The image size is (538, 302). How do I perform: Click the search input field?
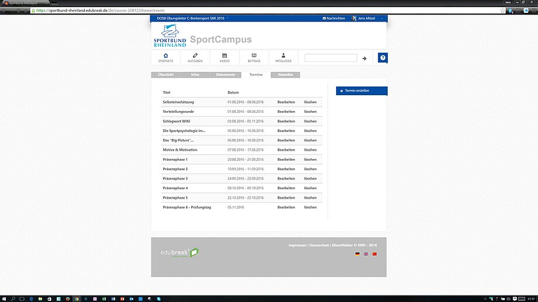click(x=330, y=58)
